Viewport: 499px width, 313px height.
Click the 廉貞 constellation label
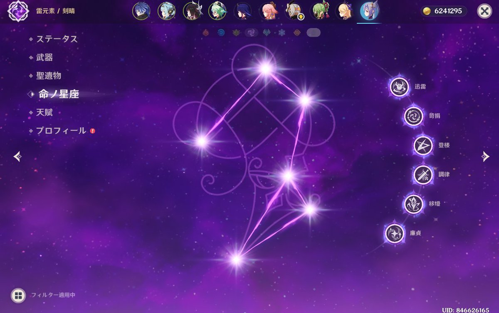click(415, 233)
